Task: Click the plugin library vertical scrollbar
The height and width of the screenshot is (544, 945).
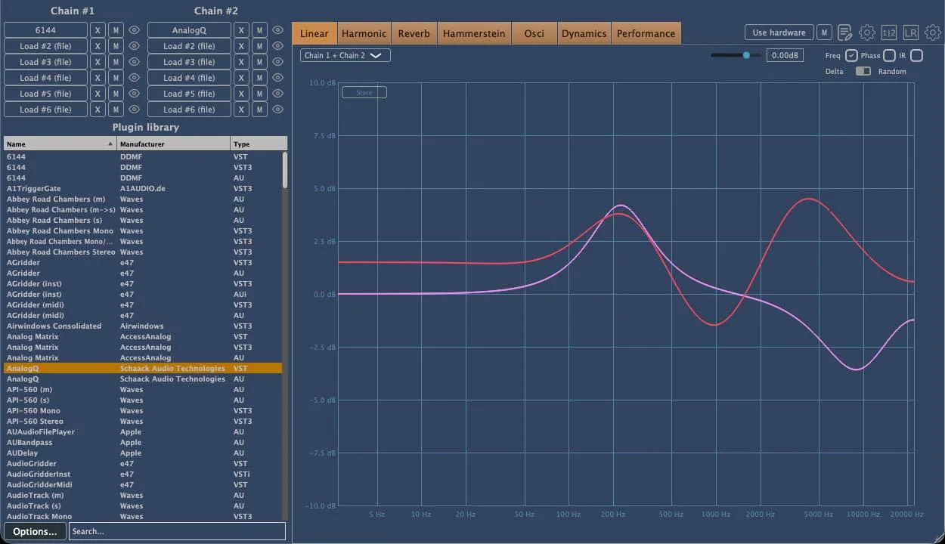Action: coord(285,170)
